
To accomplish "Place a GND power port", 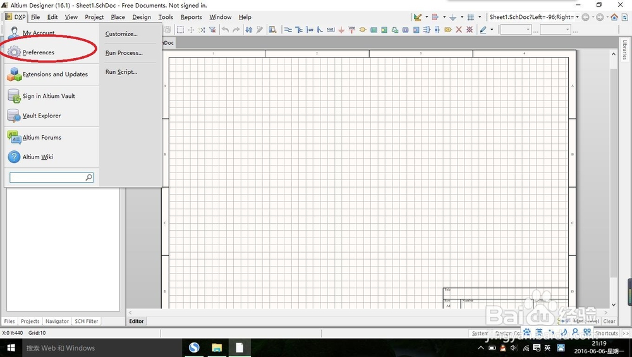I will coord(341,30).
